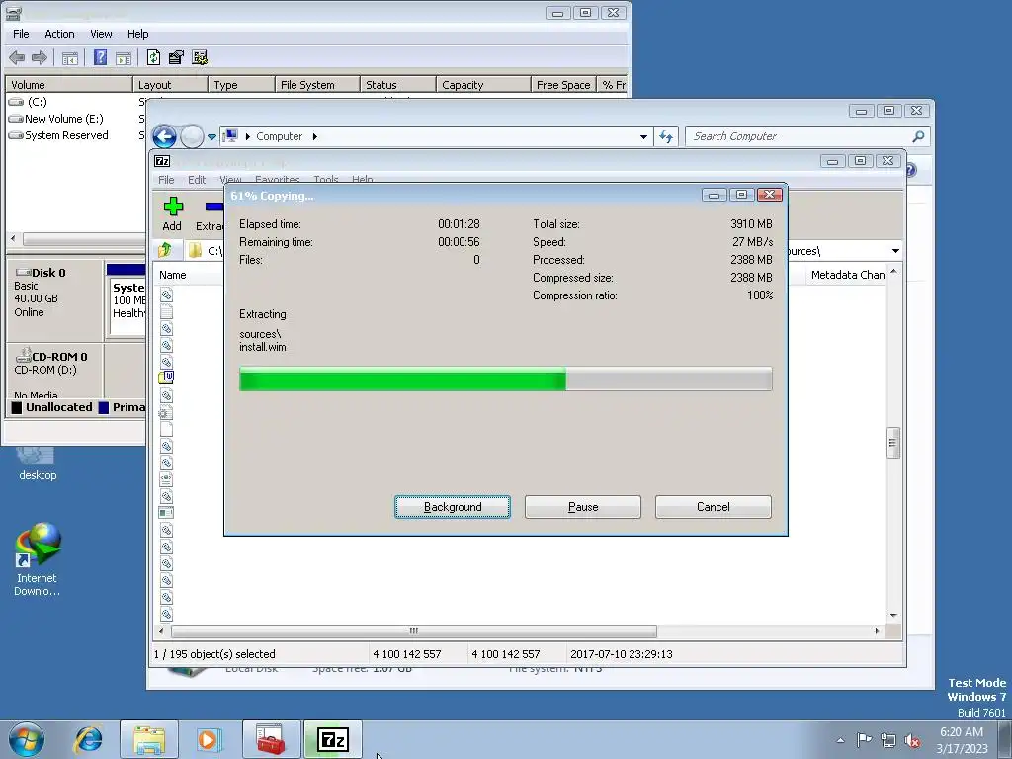Image resolution: width=1012 pixels, height=759 pixels.
Task: Click the Explorer help question icon
Action: click(x=910, y=170)
